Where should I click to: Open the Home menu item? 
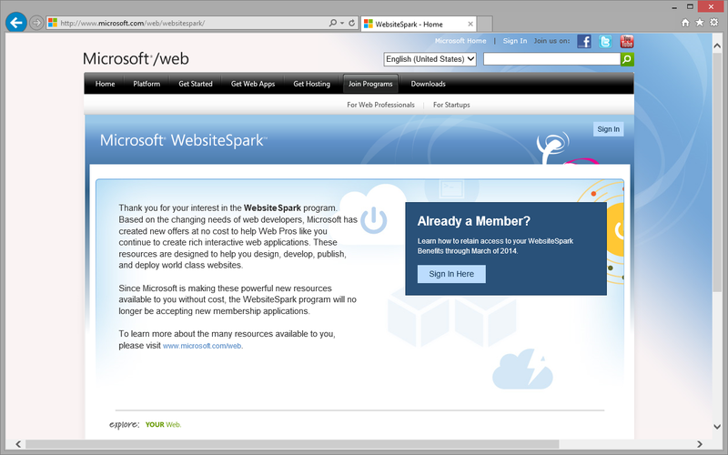105,84
